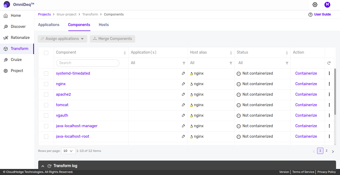Sort by Host alias column
The image size is (340, 175).
point(231,53)
